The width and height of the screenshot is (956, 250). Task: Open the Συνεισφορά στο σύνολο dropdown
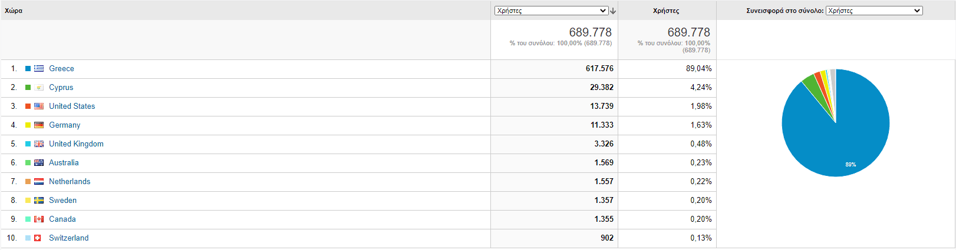pyautogui.click(x=874, y=11)
